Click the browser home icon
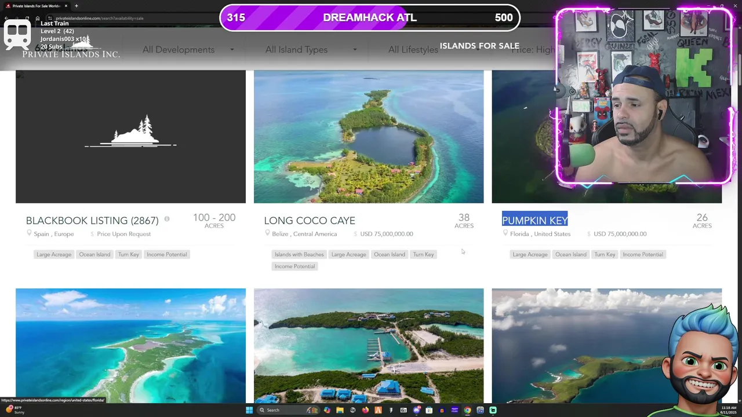Image resolution: width=742 pixels, height=417 pixels. [38, 18]
